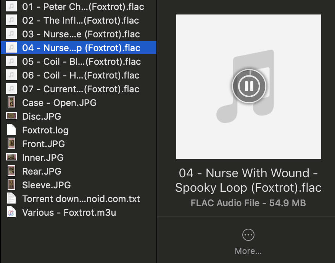This screenshot has width=335, height=263.
Task: Click the audio icon of track 03
Action: pos(11,34)
